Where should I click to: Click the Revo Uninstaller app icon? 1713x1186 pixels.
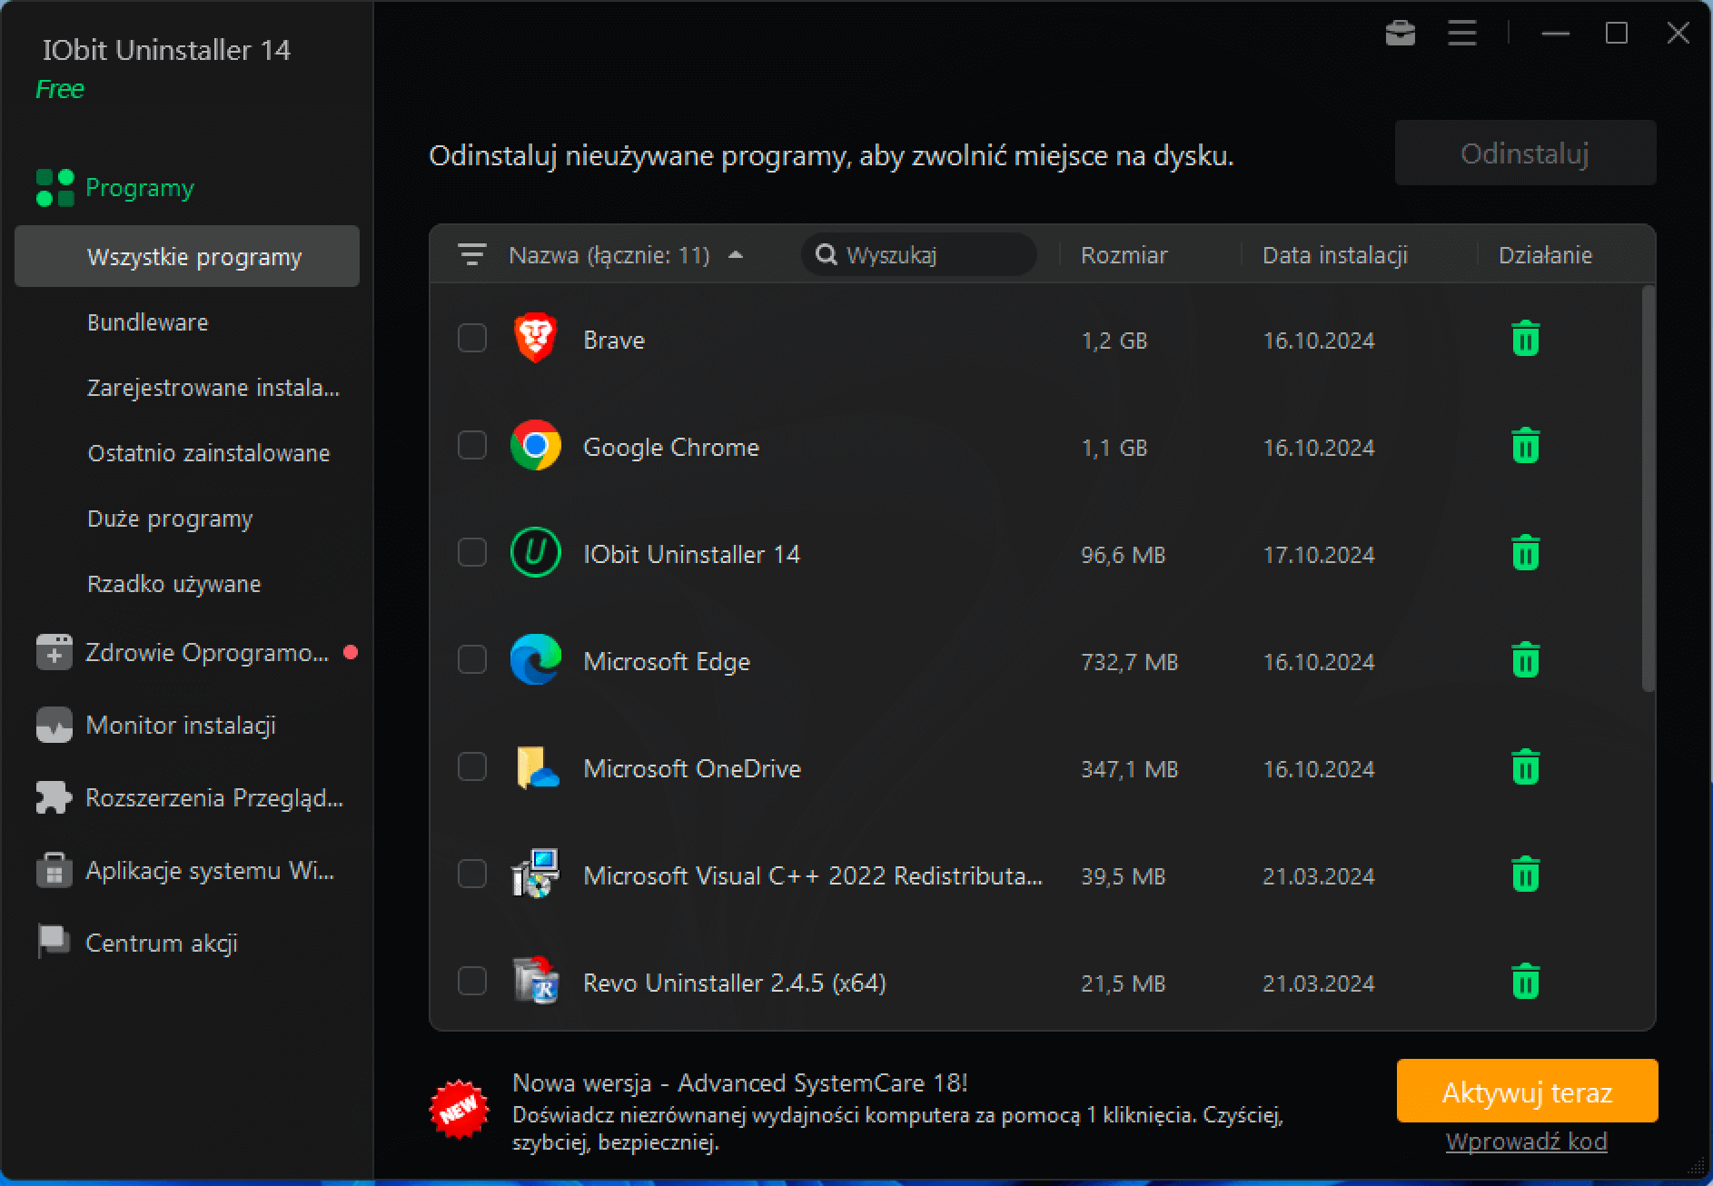(535, 981)
